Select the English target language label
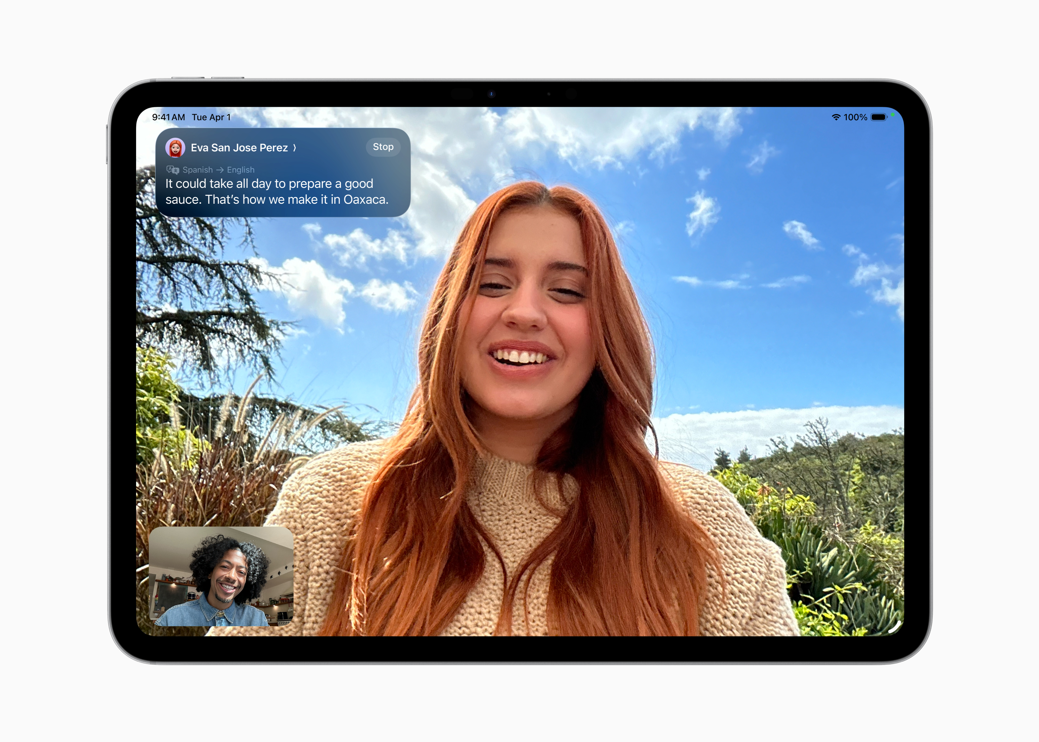Viewport: 1039px width, 742px height. [240, 170]
